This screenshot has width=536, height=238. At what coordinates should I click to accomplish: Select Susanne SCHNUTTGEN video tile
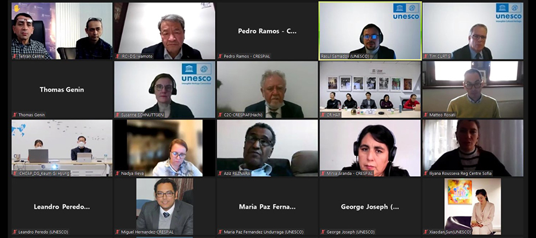click(165, 90)
